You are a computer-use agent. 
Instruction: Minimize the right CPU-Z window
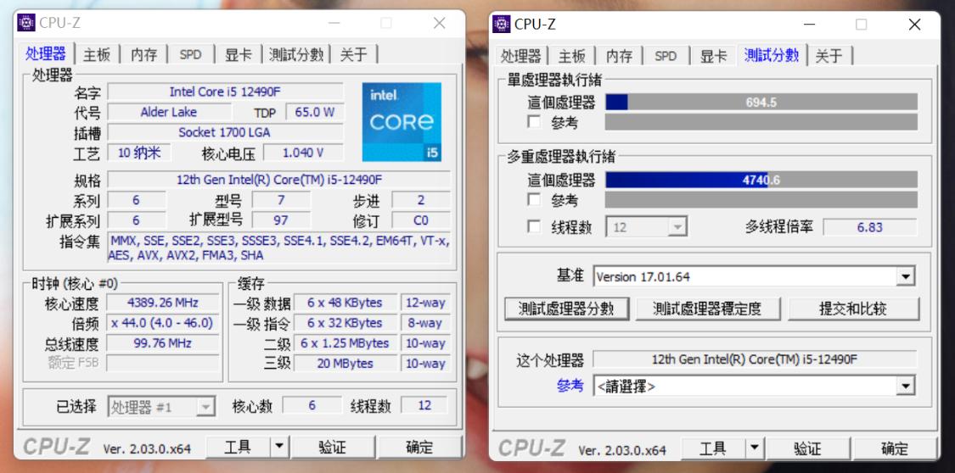809,25
